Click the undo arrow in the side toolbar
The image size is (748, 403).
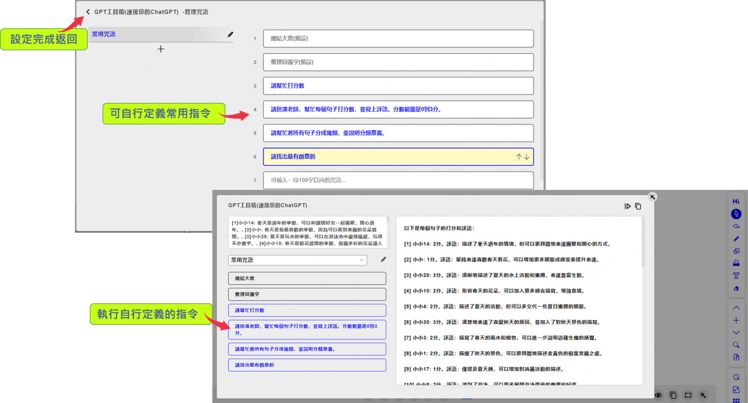point(736,226)
